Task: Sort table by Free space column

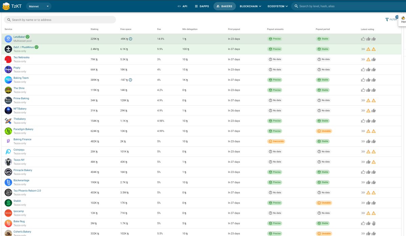Action: coord(126,29)
